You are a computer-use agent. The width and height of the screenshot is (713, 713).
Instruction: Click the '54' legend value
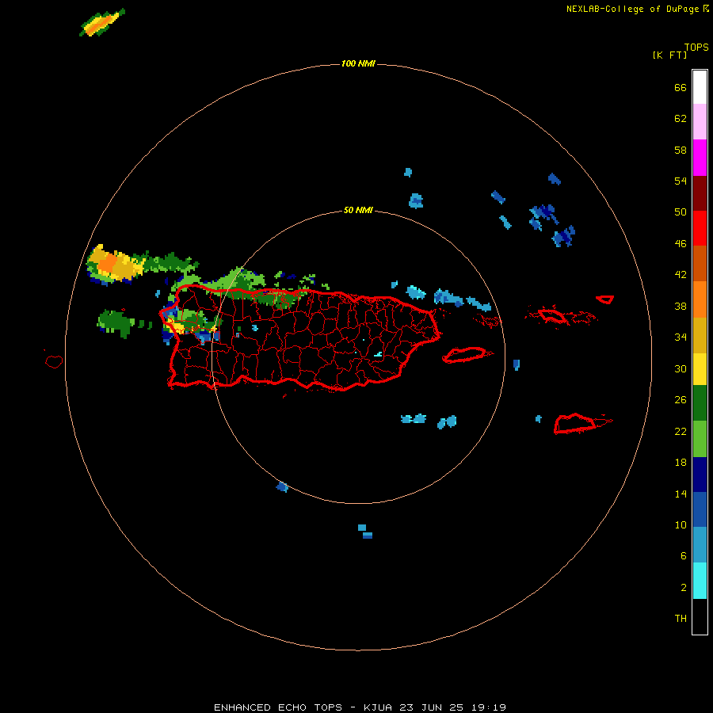[x=681, y=181]
